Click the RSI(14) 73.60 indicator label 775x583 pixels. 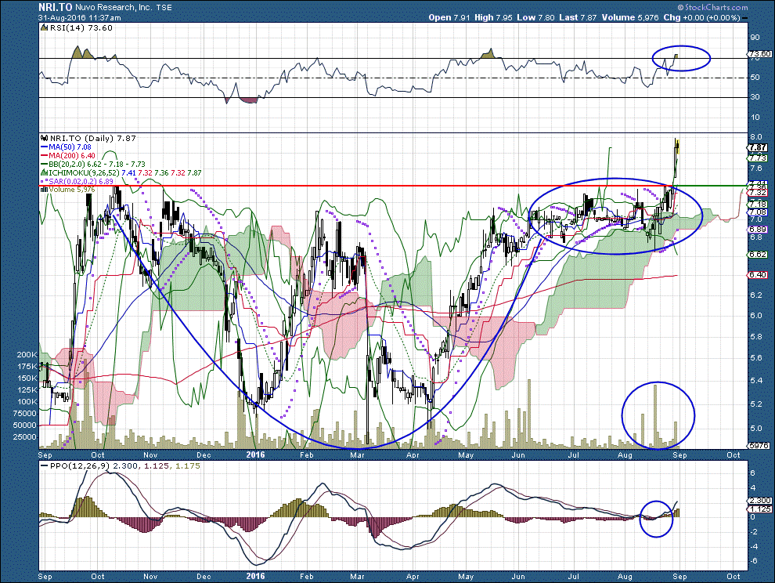(x=77, y=27)
